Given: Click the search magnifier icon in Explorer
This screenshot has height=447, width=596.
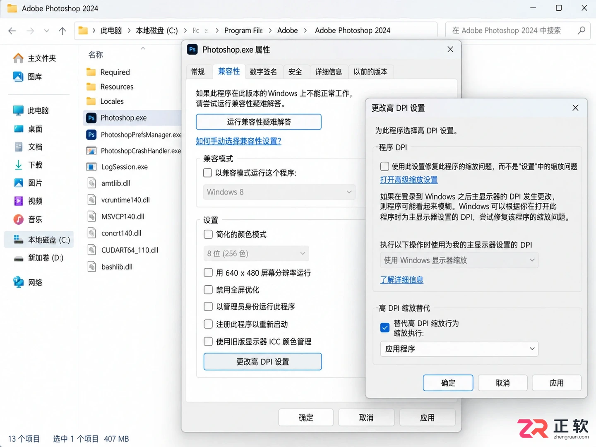Looking at the screenshot, I should [582, 30].
